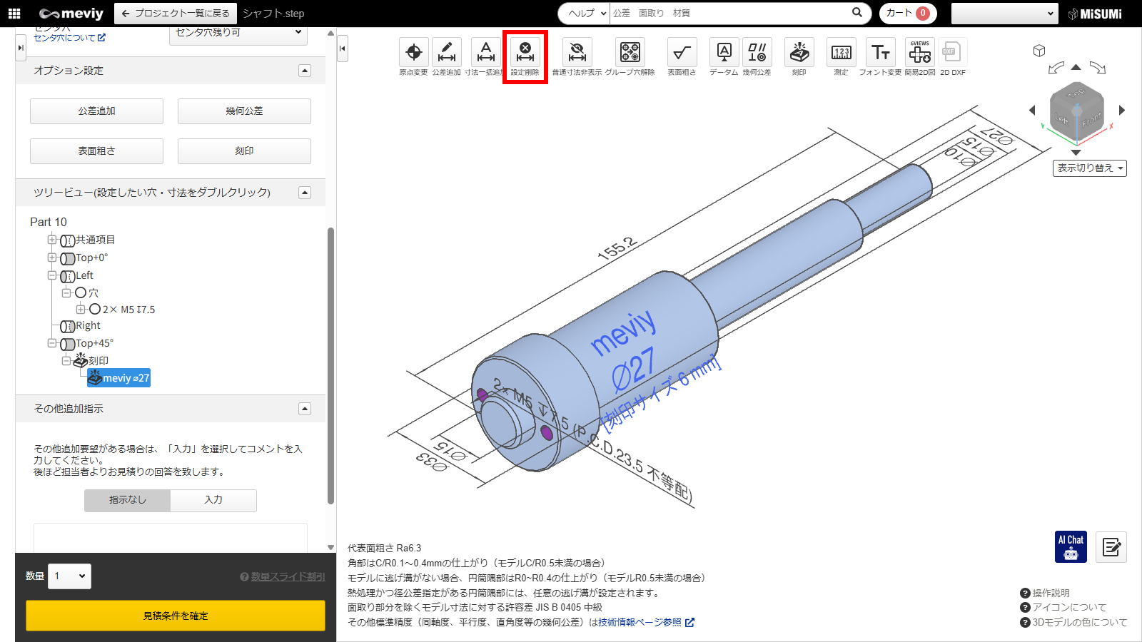This screenshot has height=642, width=1142.
Task: Click the 刻印 engraving toolbar icon
Action: coord(799,53)
